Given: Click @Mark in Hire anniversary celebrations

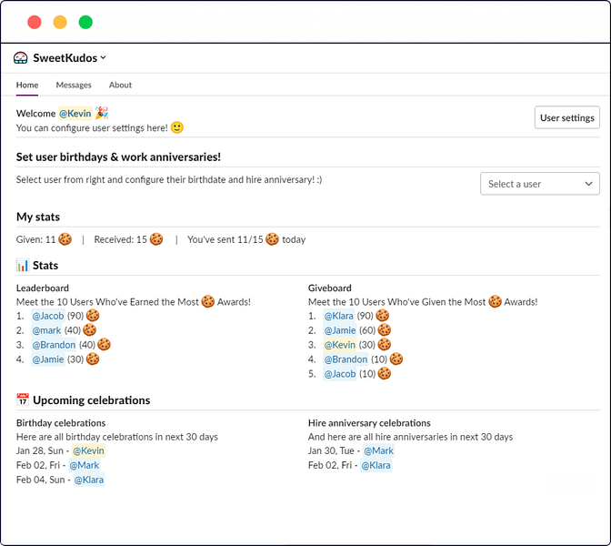Looking at the screenshot, I should [377, 450].
